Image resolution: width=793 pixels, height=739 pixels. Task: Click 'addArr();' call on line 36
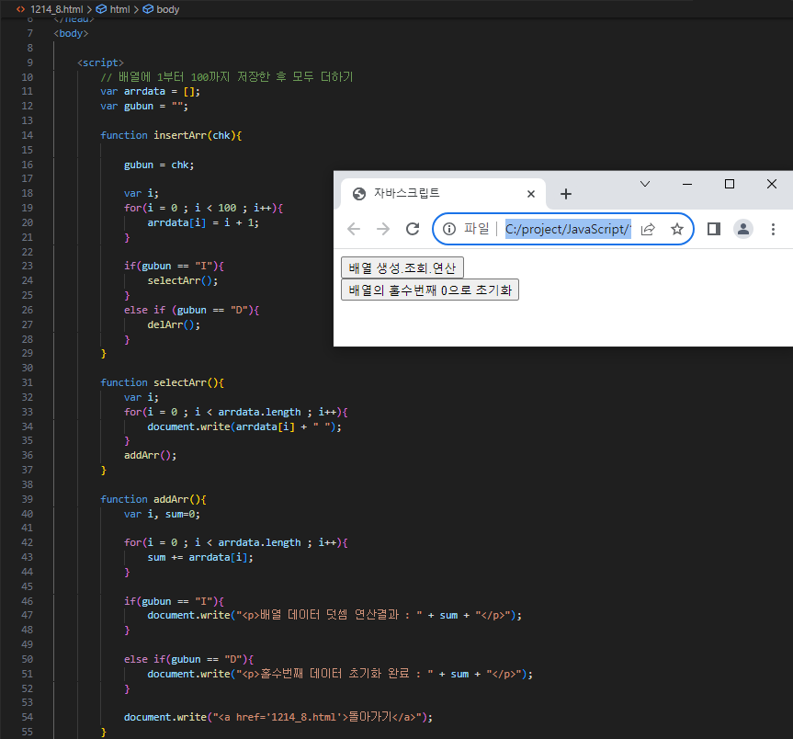point(150,455)
